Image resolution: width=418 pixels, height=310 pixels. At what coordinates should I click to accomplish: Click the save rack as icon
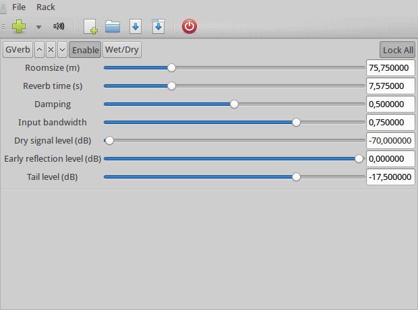click(x=158, y=26)
